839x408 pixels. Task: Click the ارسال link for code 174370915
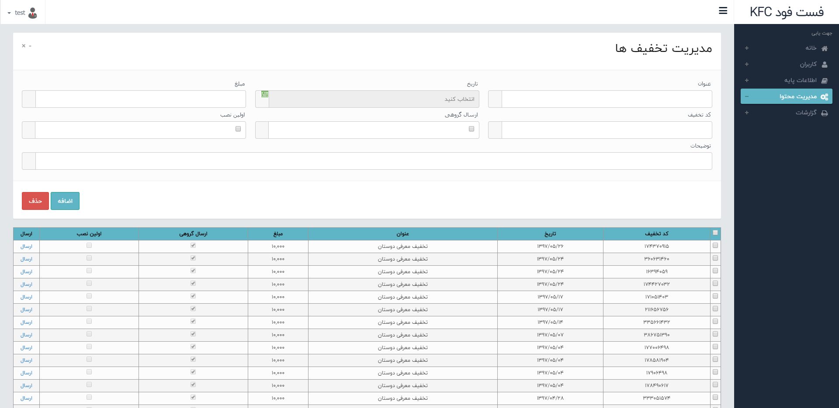click(26, 247)
